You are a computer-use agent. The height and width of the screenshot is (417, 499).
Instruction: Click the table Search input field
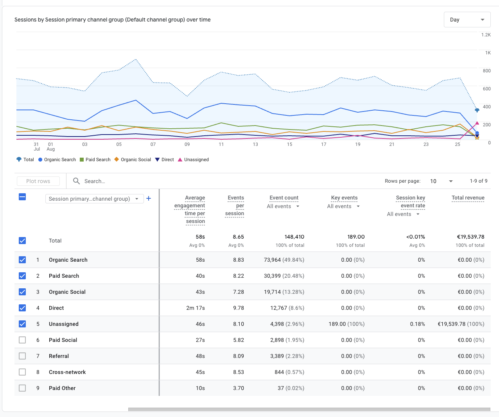(156, 181)
